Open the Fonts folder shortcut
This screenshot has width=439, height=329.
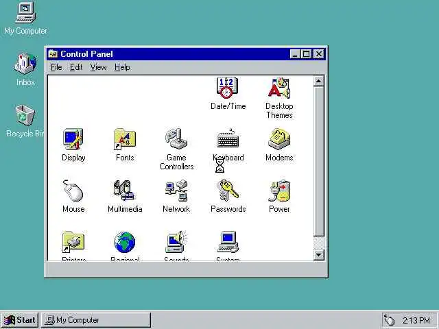click(x=125, y=139)
